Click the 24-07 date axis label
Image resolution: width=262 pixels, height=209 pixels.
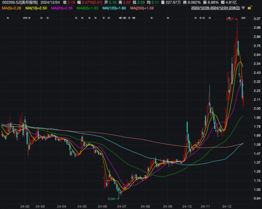[x=122, y=206]
